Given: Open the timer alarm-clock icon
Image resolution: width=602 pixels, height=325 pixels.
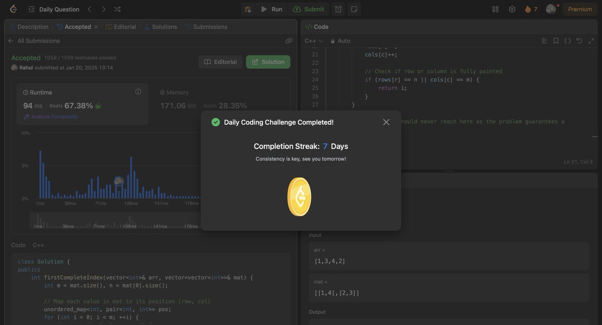Looking at the screenshot, I should 339,9.
